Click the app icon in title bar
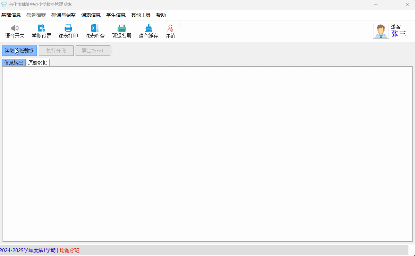 click(x=4, y=5)
